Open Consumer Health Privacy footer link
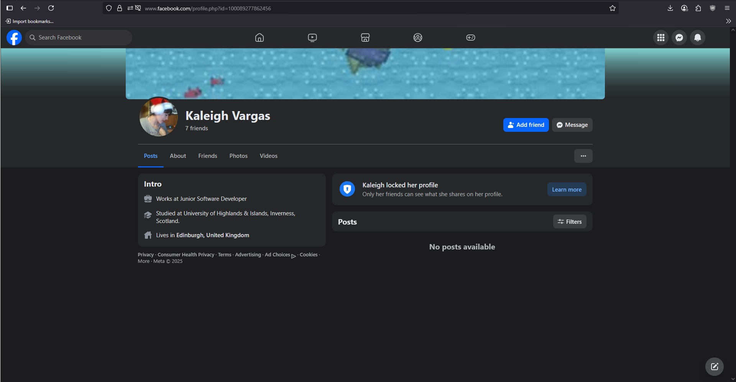The height and width of the screenshot is (382, 736). pyautogui.click(x=186, y=255)
